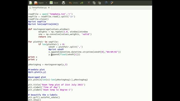Open Find and Replace icon
Screen dimensions: 180x101
(x=112, y=3)
